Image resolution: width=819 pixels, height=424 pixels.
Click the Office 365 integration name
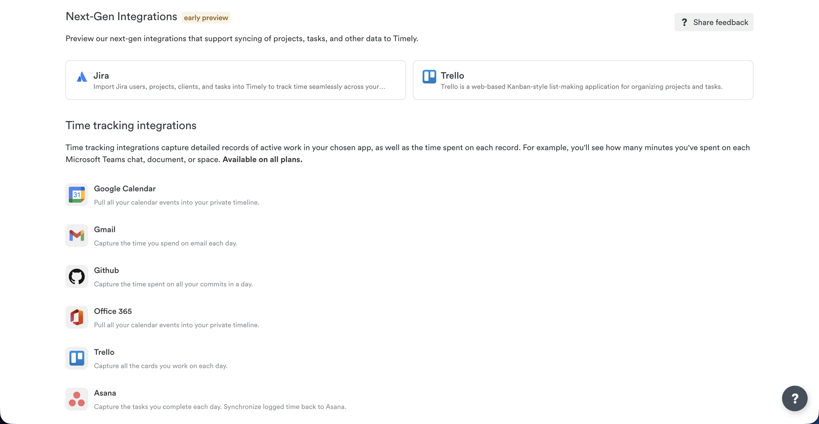tap(113, 311)
